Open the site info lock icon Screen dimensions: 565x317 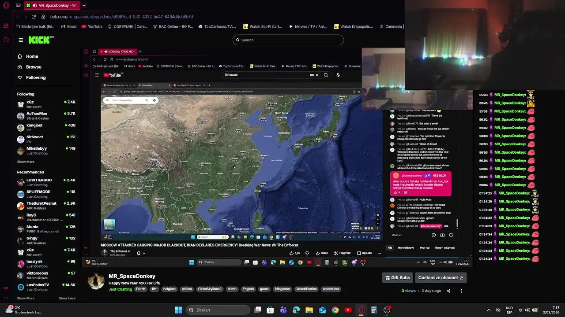coord(43,17)
